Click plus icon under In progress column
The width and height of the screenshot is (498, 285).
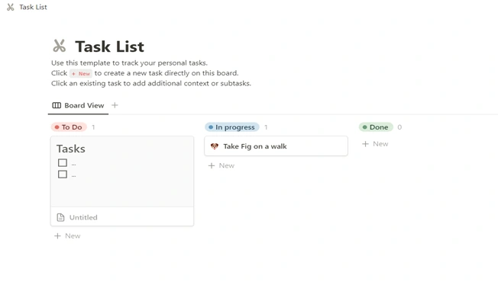pos(212,165)
